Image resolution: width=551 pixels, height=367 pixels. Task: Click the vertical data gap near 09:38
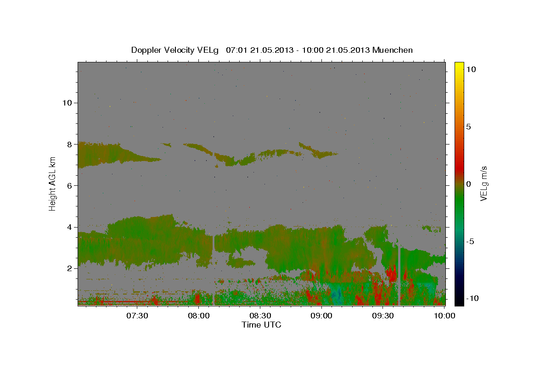click(x=399, y=276)
